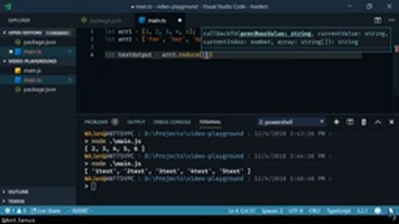399x224 pixels.
Task: Change line endings via CRLF item
Action: click(314, 211)
